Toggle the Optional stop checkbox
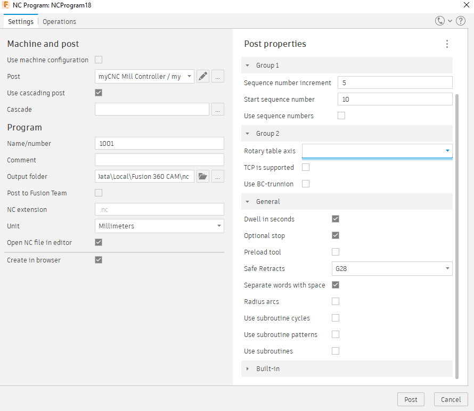The height and width of the screenshot is (411, 474). pos(336,235)
